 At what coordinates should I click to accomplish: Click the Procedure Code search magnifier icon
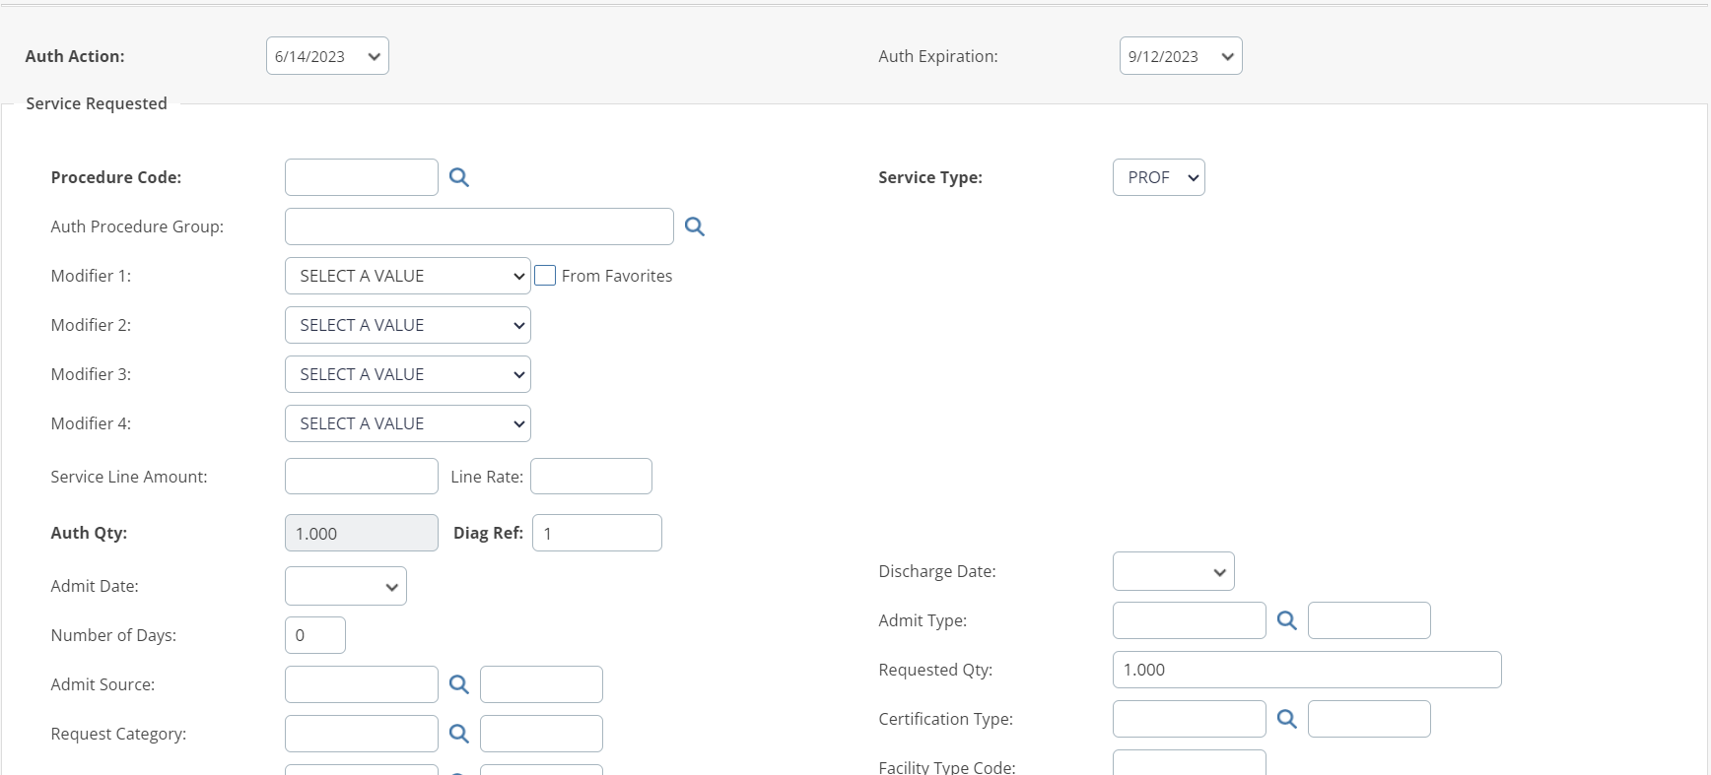pos(458,177)
